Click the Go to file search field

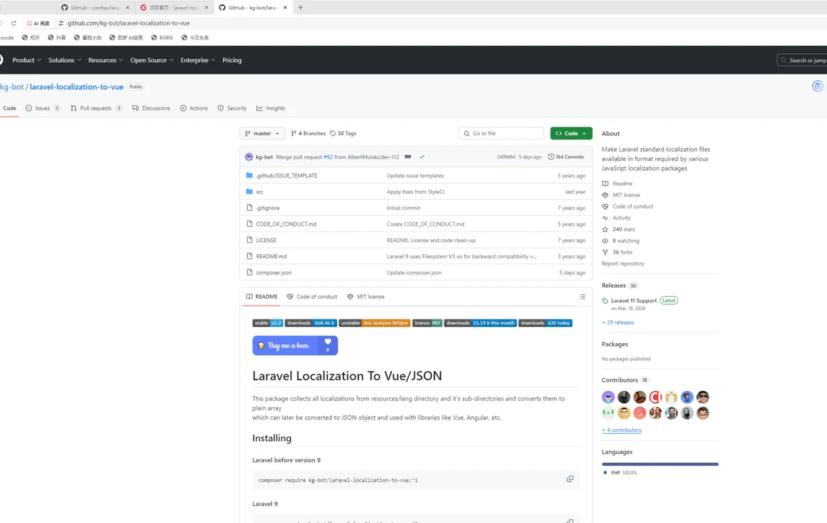(x=501, y=134)
